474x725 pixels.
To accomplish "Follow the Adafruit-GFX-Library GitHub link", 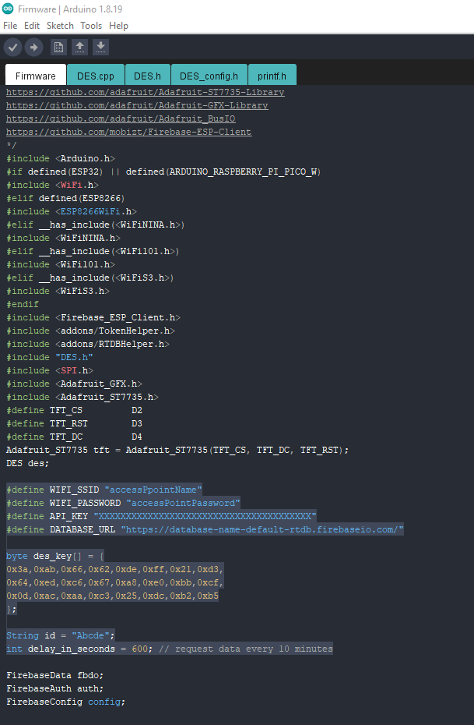I will (x=137, y=105).
